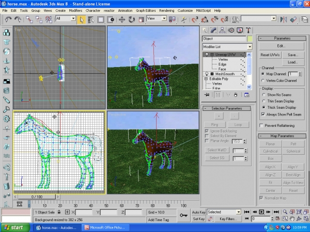Activate the Select Object arrow tool
310x232 pixels.
(x=81, y=20)
